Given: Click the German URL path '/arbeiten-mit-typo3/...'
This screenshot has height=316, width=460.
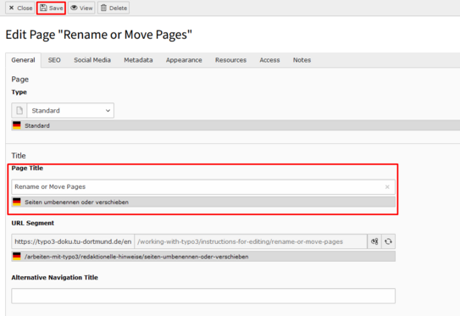Looking at the screenshot, I should point(136,257).
